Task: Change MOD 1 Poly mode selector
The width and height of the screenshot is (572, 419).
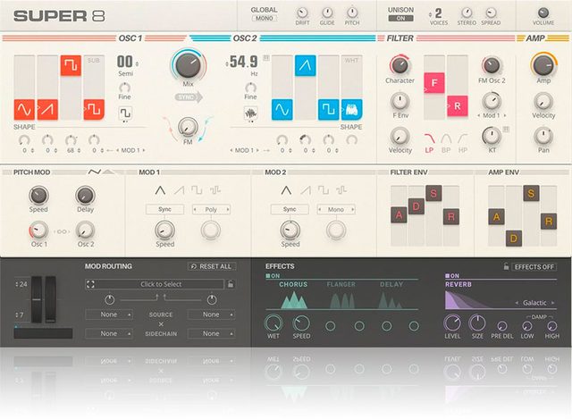Action: pyautogui.click(x=211, y=209)
